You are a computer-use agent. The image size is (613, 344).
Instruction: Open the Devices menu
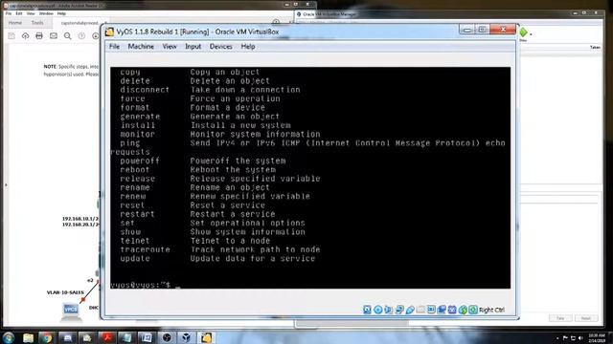220,47
